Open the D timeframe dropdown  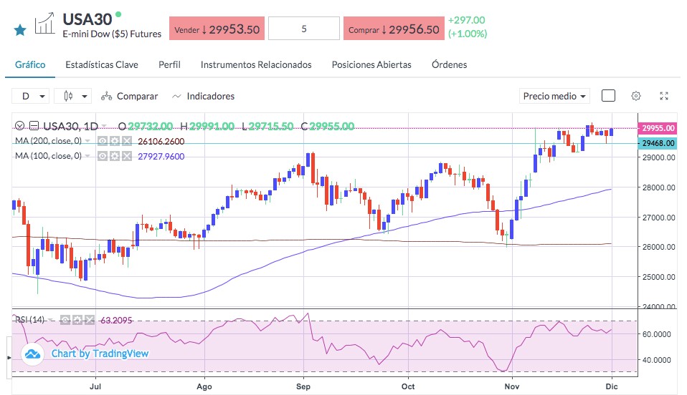point(30,96)
